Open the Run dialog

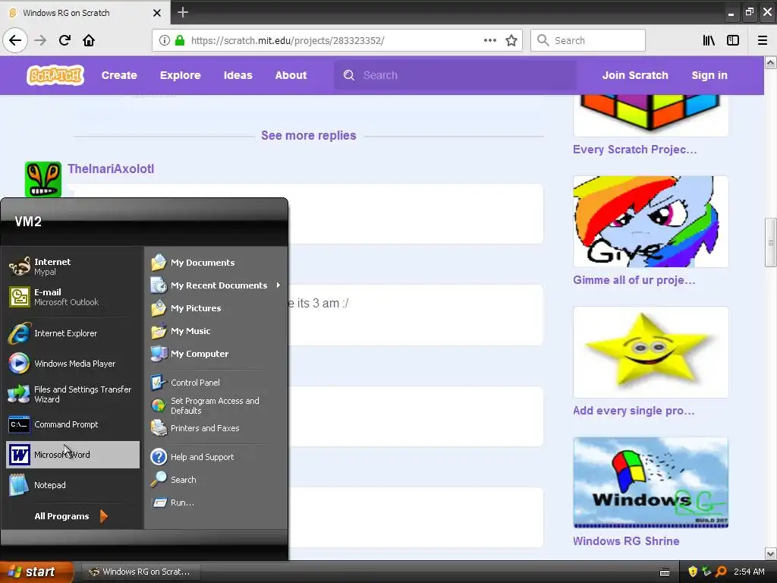click(215, 503)
